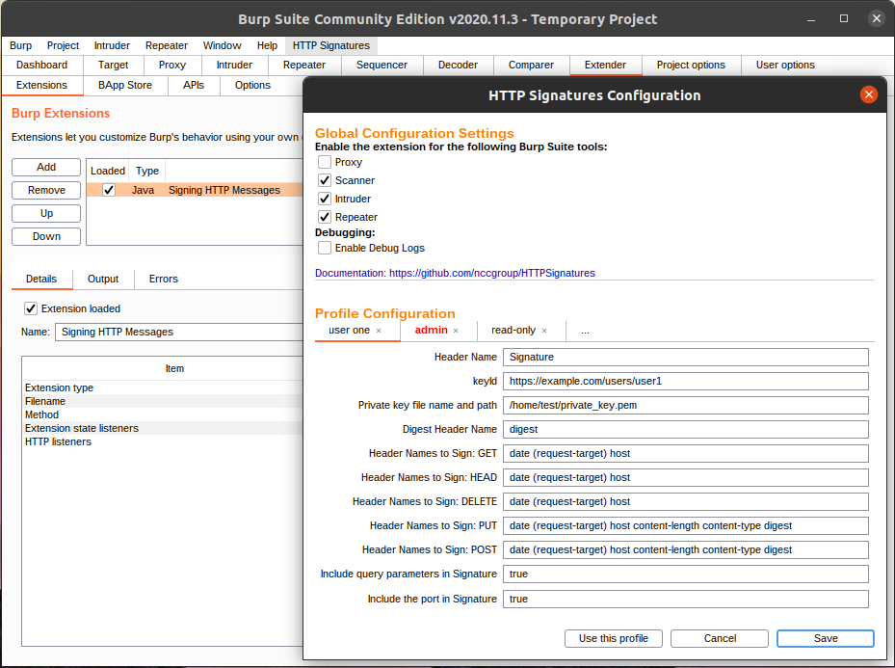
Task: Uncheck Loaded box for Signing HTTP Messages
Action: (109, 190)
